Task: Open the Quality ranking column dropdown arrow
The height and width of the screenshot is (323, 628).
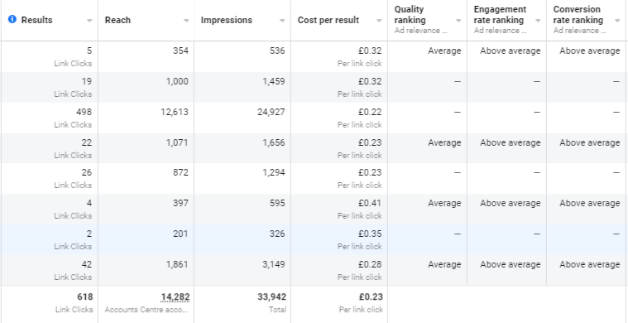Action: (x=458, y=21)
